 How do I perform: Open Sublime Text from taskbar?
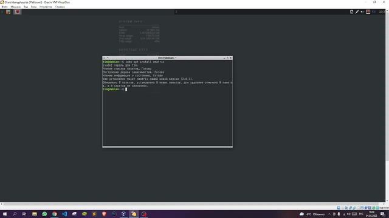point(94,214)
